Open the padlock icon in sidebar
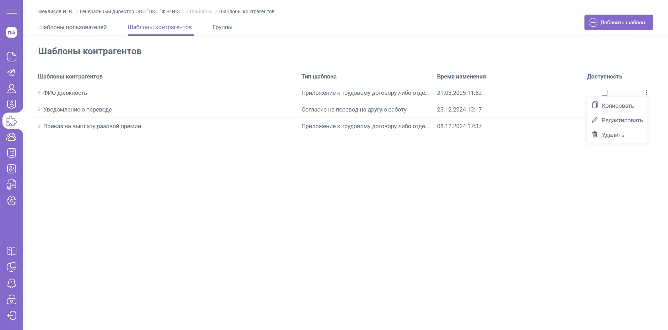Viewport: 668px width, 330px height. click(x=11, y=299)
